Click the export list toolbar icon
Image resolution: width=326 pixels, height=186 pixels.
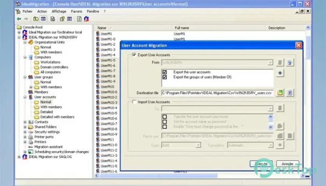pyautogui.click(x=53, y=19)
